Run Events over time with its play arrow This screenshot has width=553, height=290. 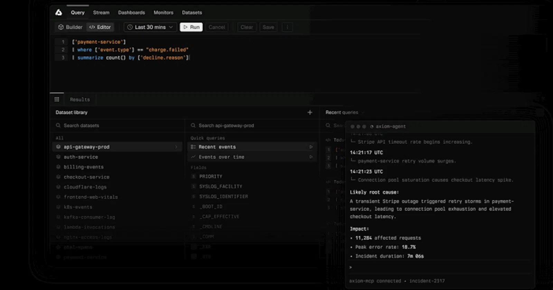tap(311, 157)
